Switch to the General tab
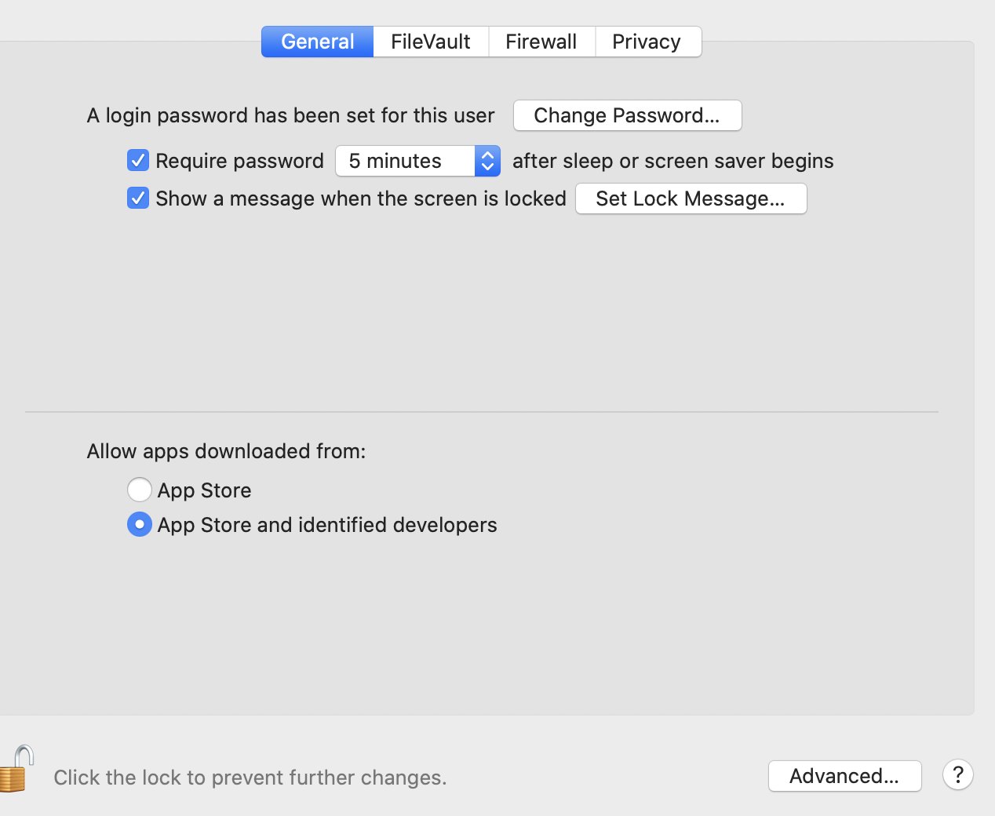The width and height of the screenshot is (995, 816). [x=317, y=42]
